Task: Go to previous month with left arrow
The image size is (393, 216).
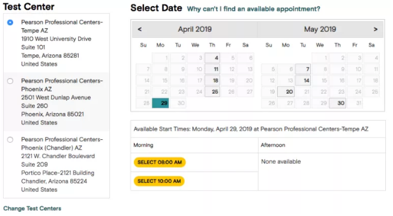Action: (140, 29)
